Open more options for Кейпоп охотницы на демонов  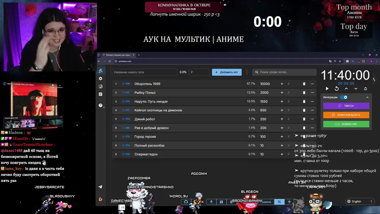[x=312, y=110]
